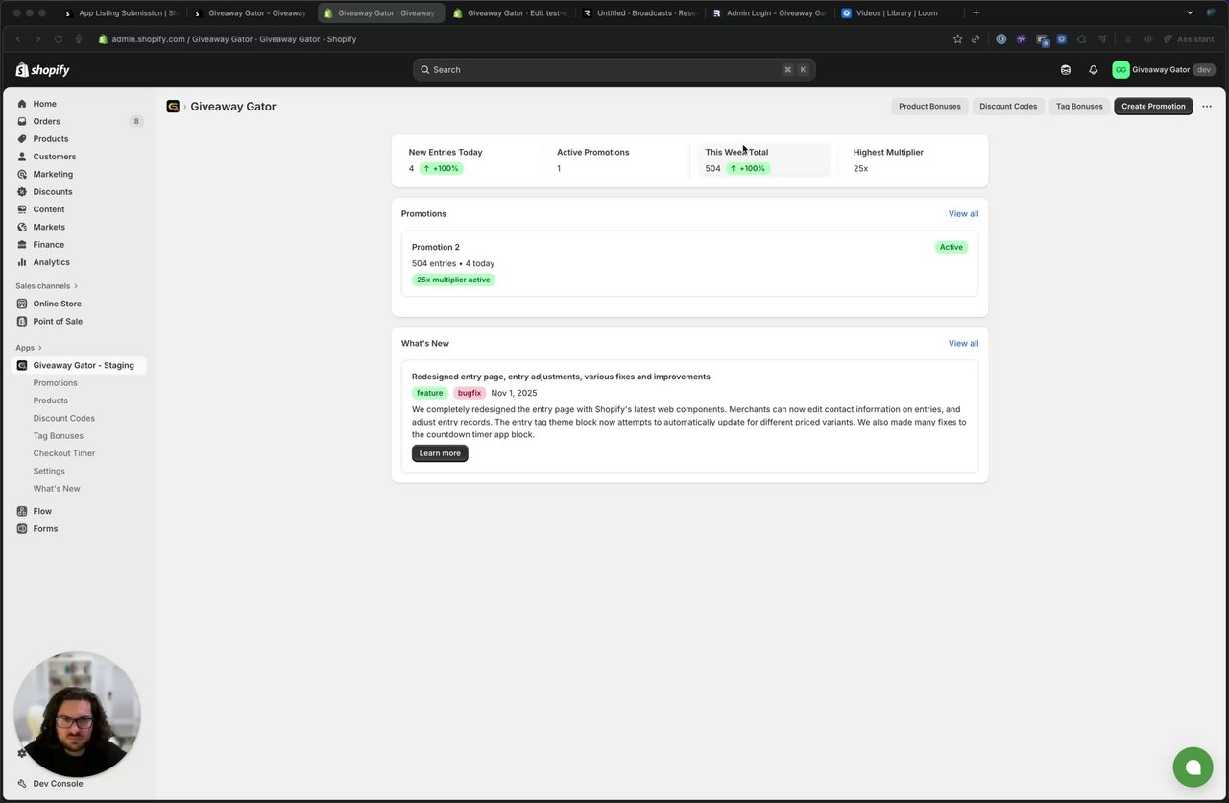The image size is (1229, 803).
Task: Open the green chat bubble widget
Action: click(x=1193, y=767)
